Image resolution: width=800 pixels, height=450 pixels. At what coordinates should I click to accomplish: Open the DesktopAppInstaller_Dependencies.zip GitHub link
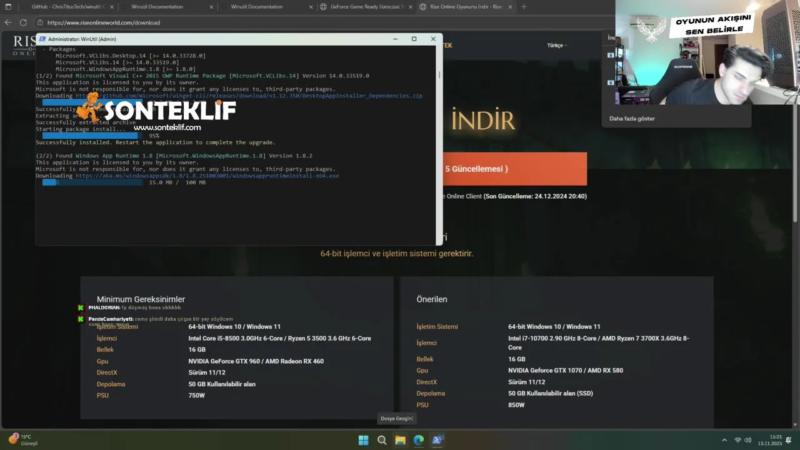tap(249, 96)
